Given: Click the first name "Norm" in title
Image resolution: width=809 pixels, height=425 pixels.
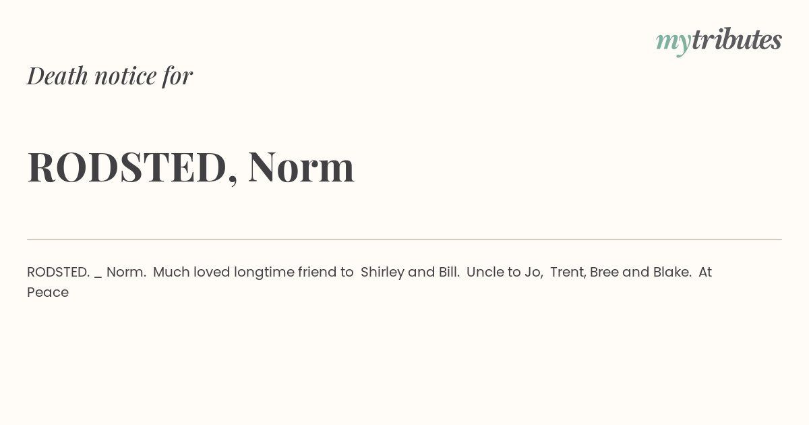Looking at the screenshot, I should 301,167.
